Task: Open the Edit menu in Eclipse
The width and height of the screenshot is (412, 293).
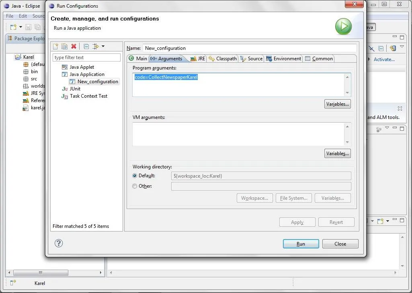Action: (x=23, y=16)
